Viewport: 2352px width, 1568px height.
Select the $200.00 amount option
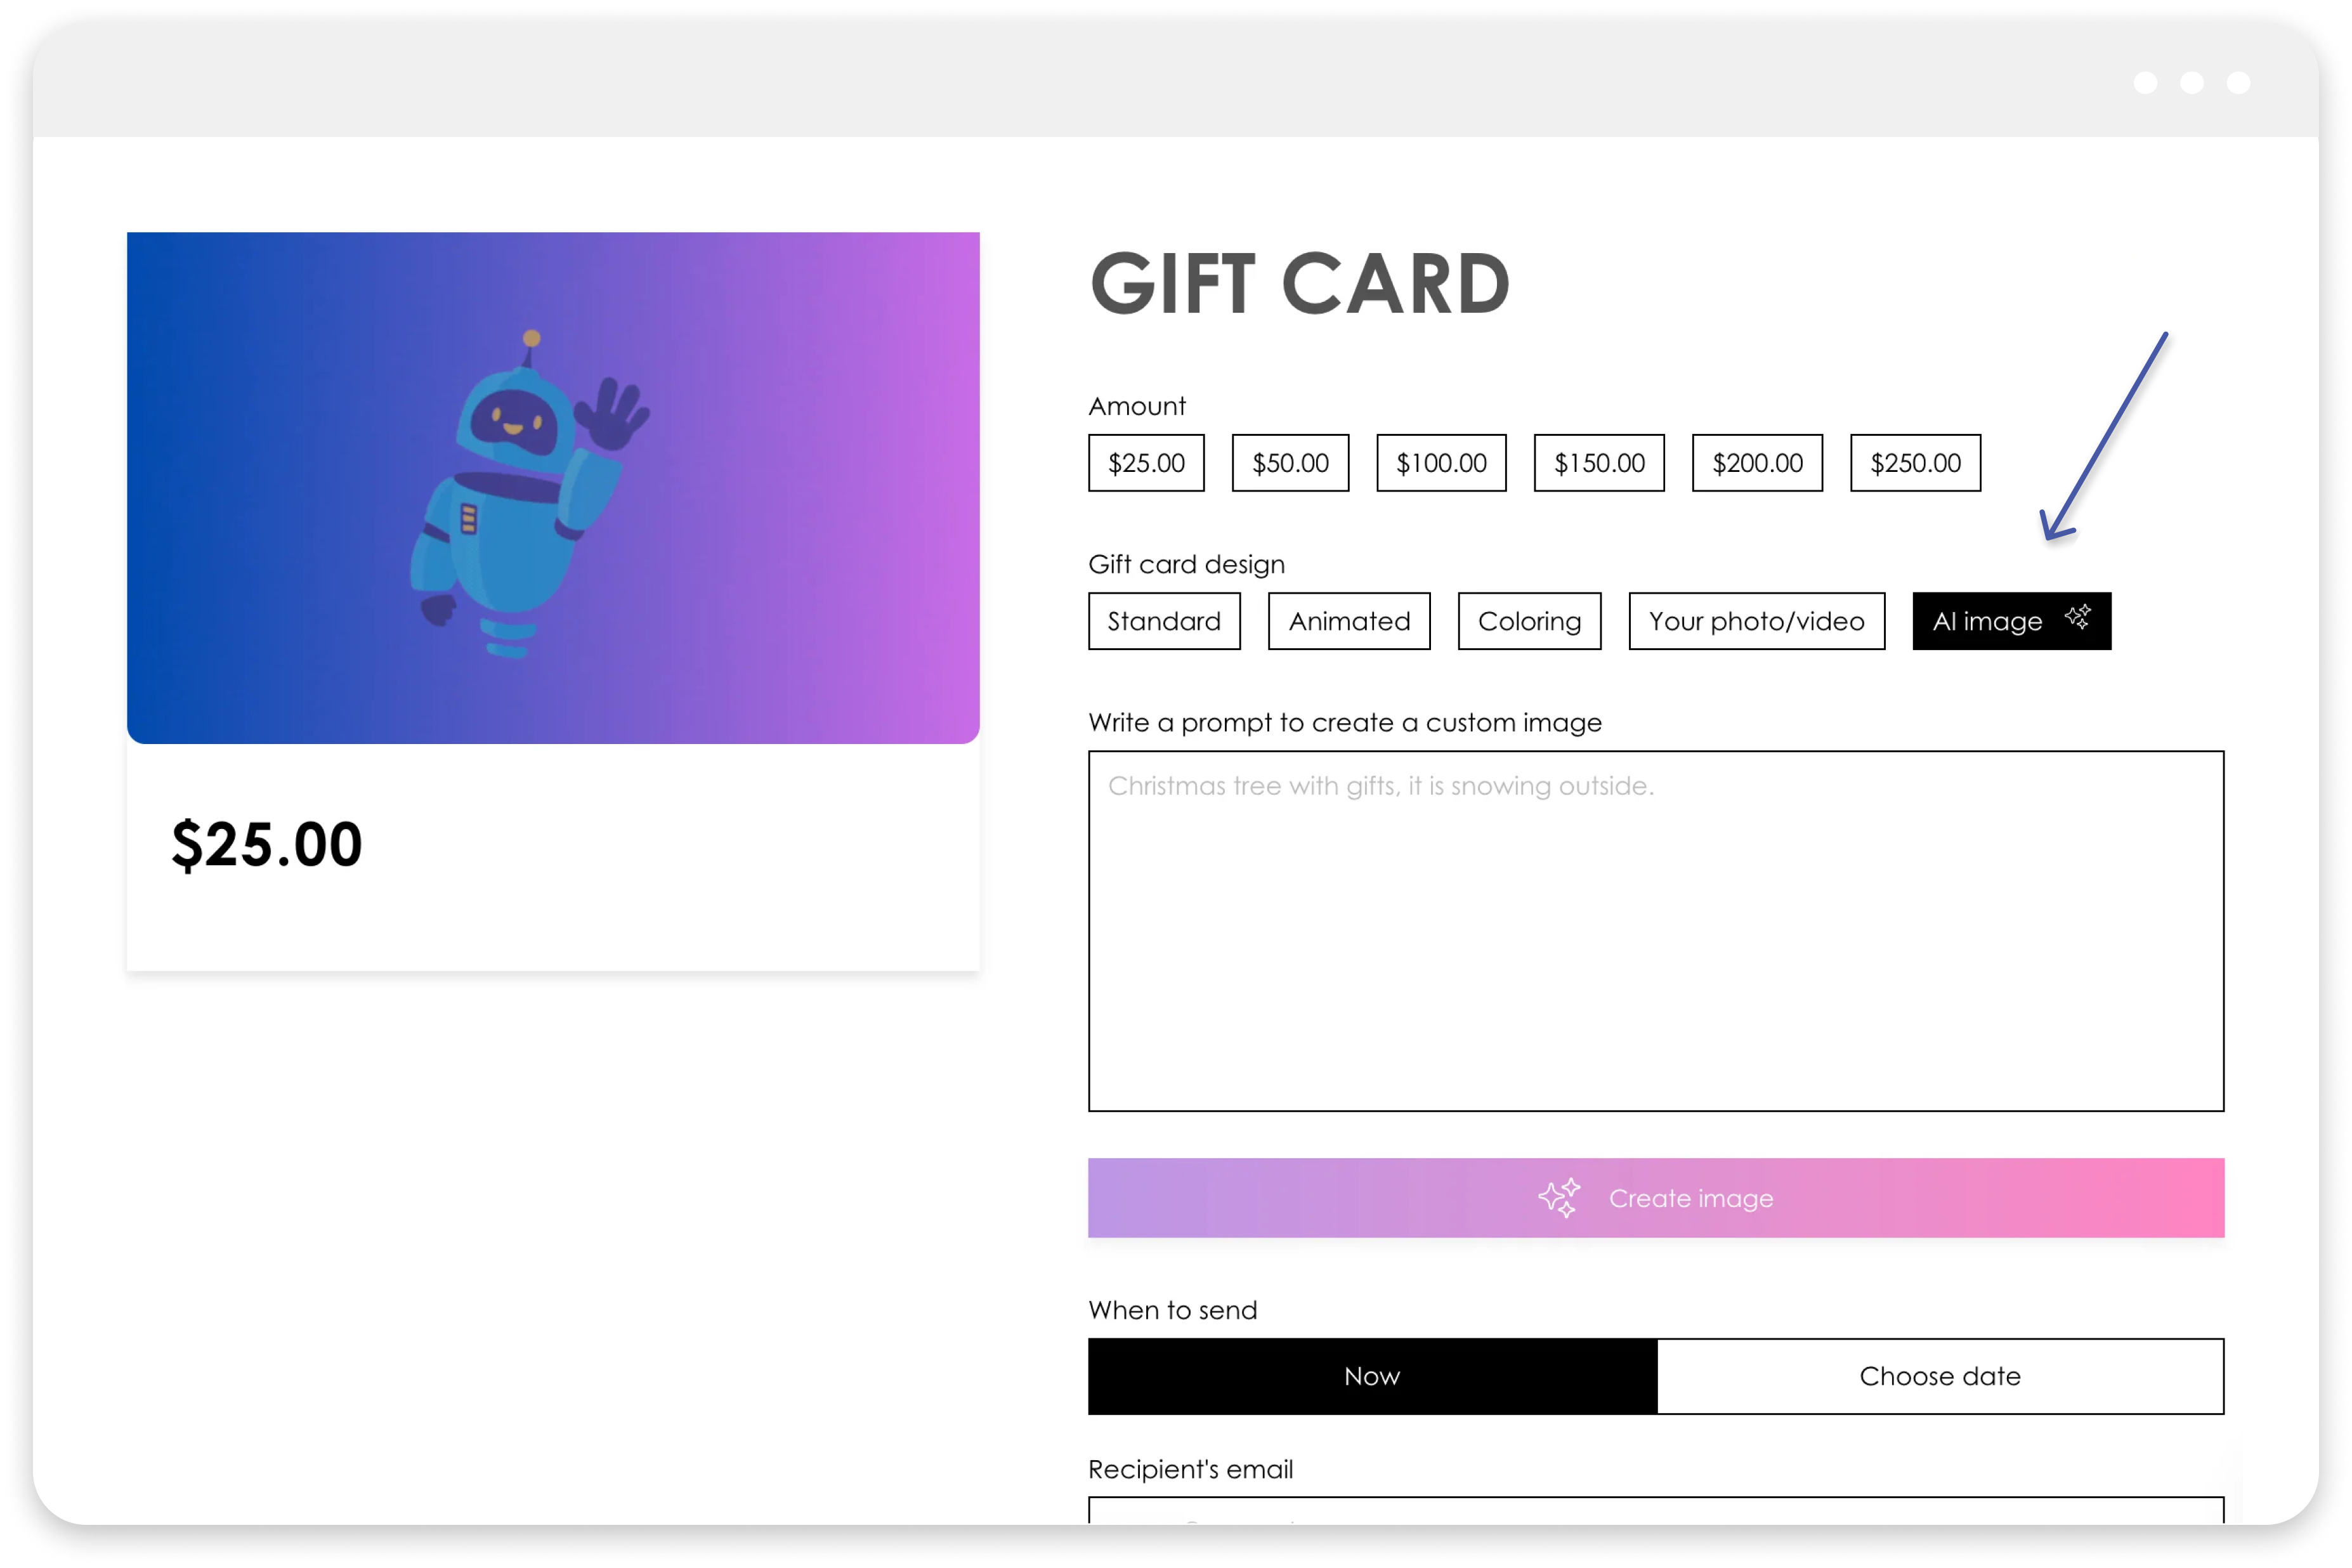pos(1757,463)
